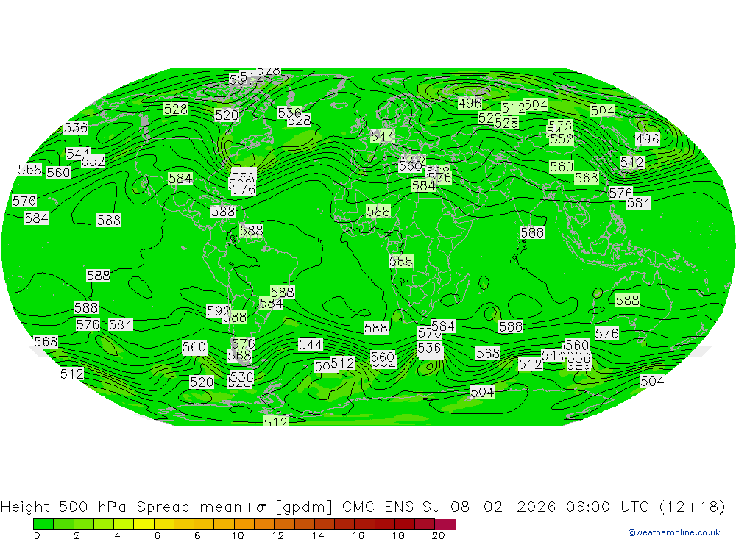
Task: Click the '544' contour label over western Europe
Action: [x=383, y=137]
